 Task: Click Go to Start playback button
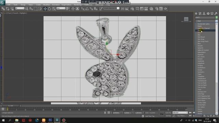[x=190, y=112]
